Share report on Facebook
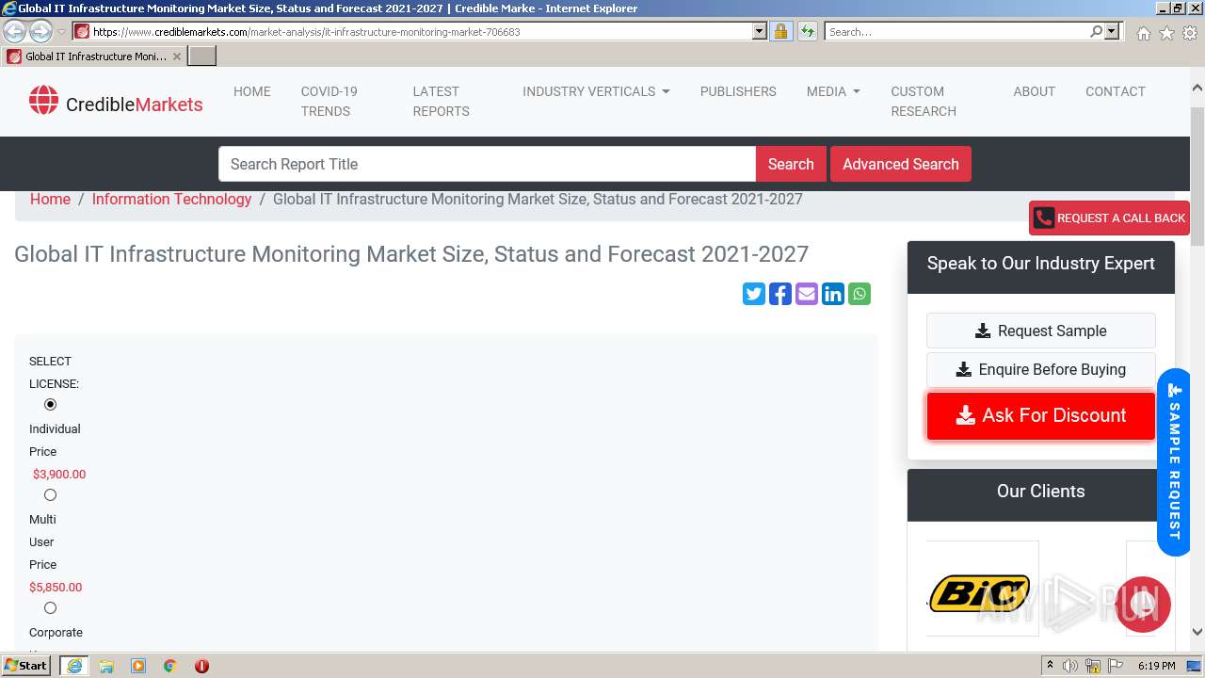Screen dimensions: 1205x678 click(x=780, y=294)
